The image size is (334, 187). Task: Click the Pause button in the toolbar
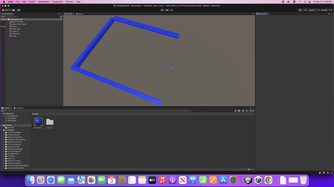click(x=167, y=10)
